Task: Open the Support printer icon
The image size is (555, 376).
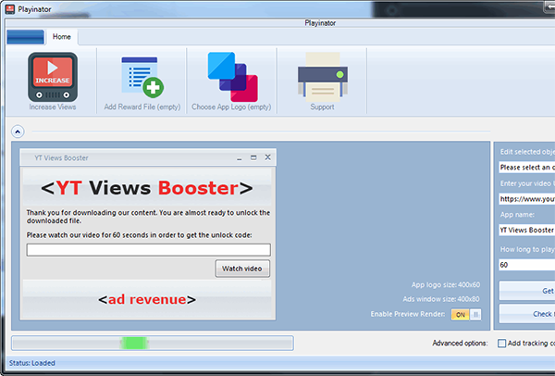Action: click(323, 77)
